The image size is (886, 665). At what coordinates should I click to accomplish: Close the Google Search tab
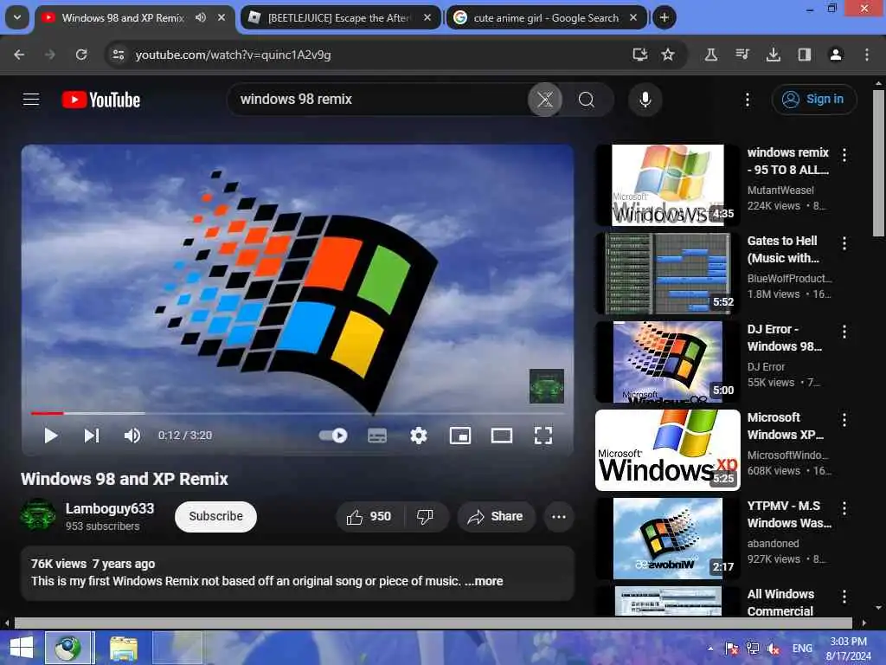[633, 17]
